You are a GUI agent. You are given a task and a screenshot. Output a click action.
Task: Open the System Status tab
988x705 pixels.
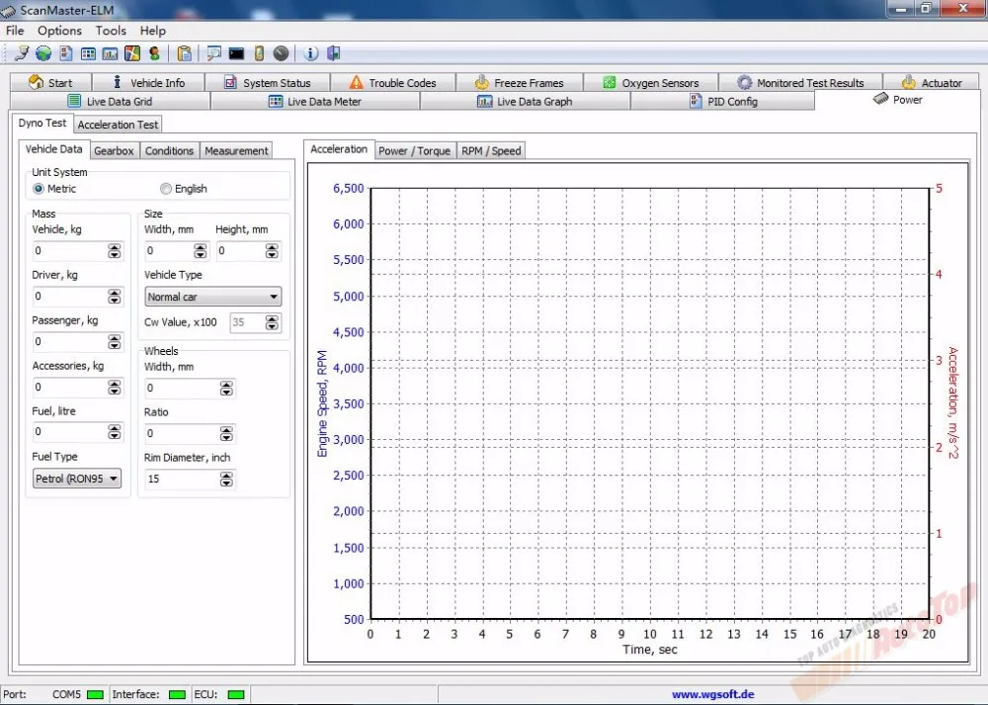tap(268, 83)
